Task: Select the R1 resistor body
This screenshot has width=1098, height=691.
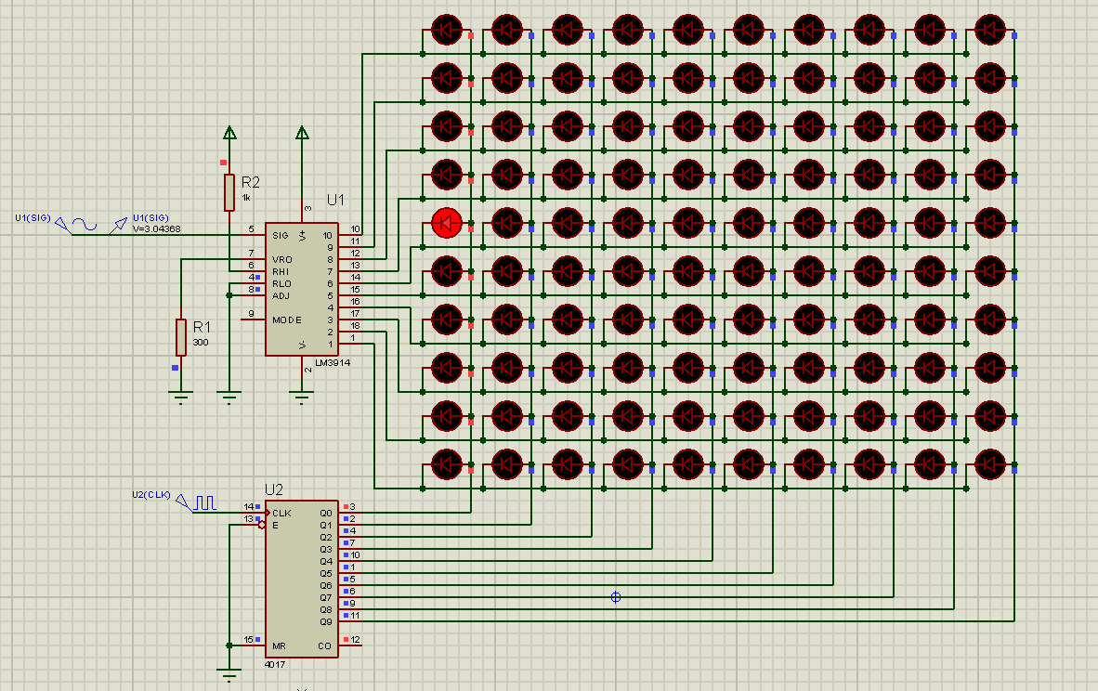Action: coord(181,337)
